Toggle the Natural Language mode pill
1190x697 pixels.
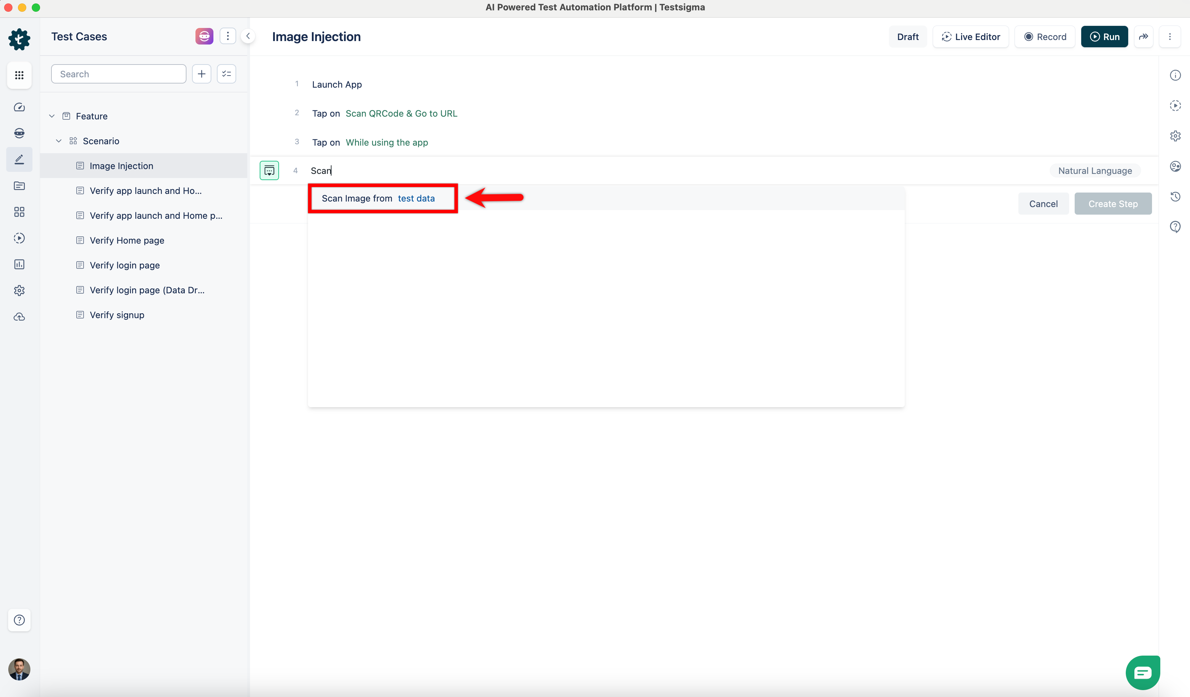tap(1095, 171)
